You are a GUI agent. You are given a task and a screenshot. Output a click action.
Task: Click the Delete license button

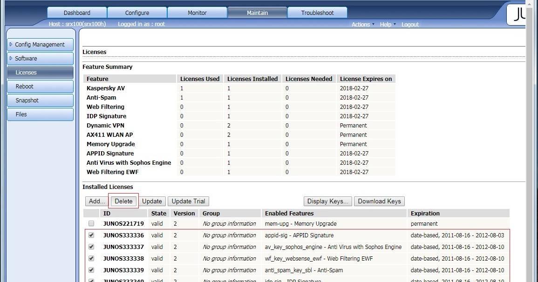[x=123, y=201]
